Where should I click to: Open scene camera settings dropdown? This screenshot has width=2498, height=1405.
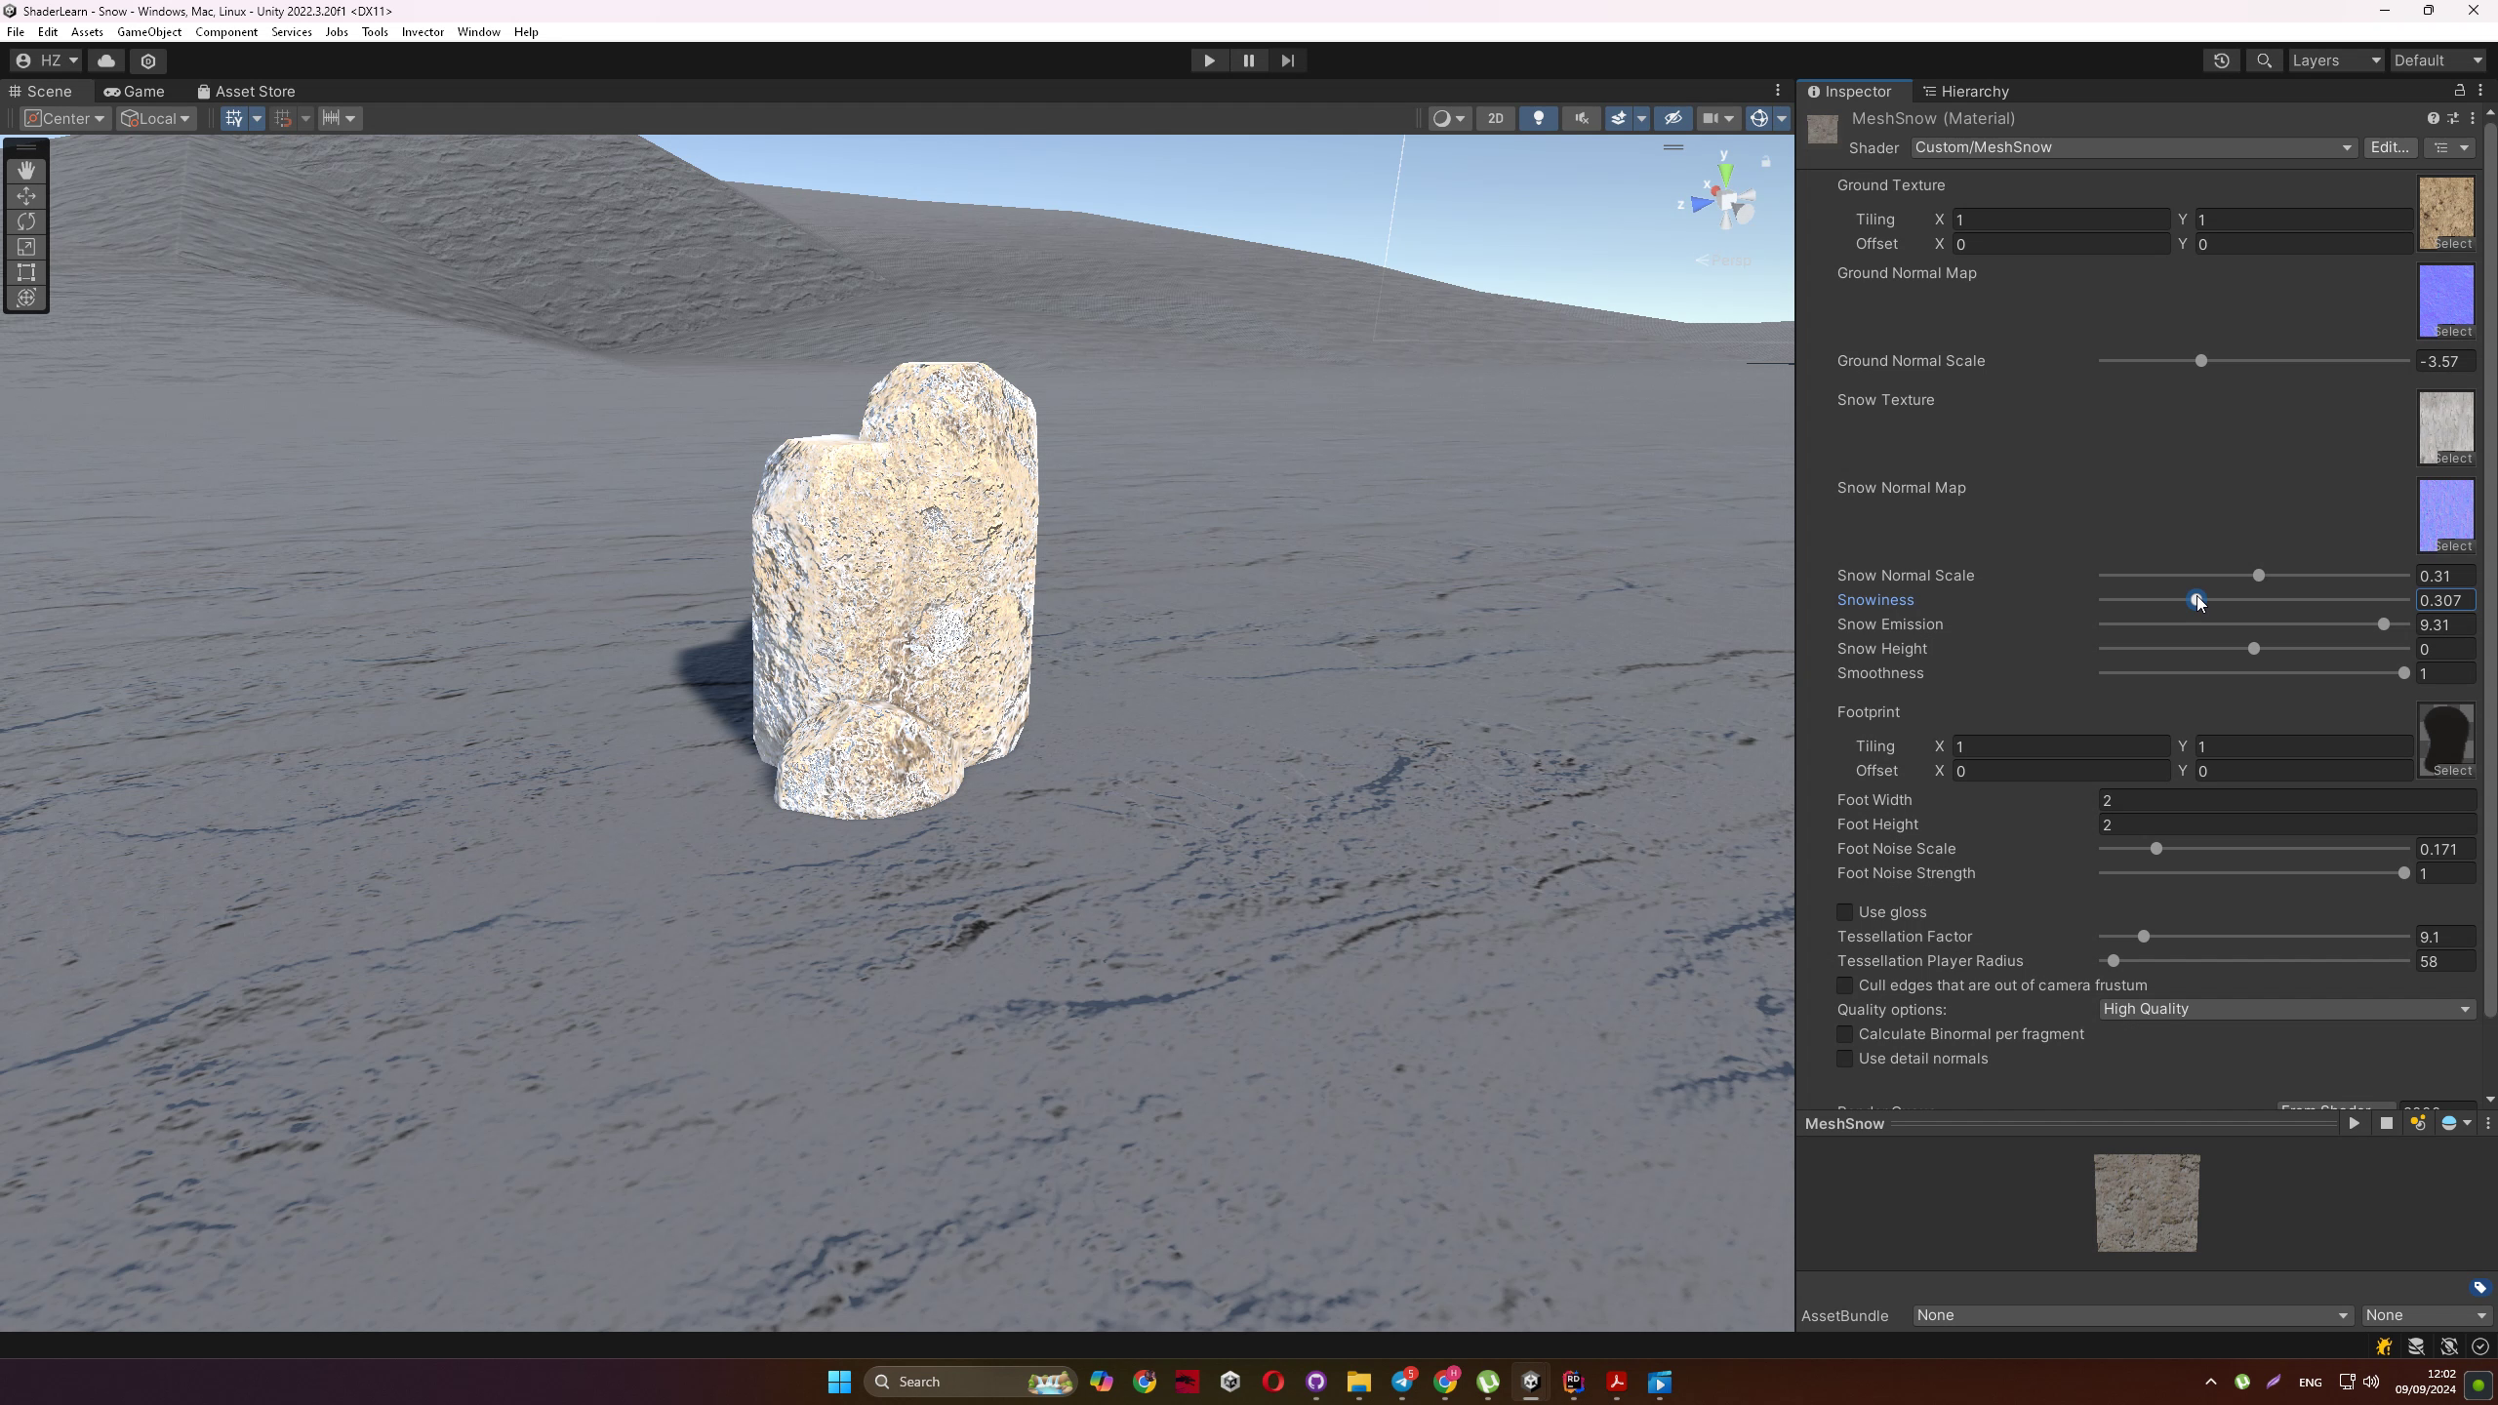pyautogui.click(x=1718, y=118)
